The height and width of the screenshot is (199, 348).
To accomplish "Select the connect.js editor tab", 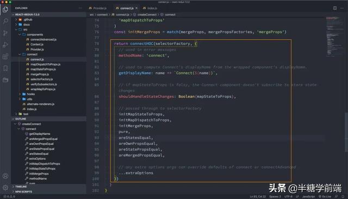I will (127, 8).
